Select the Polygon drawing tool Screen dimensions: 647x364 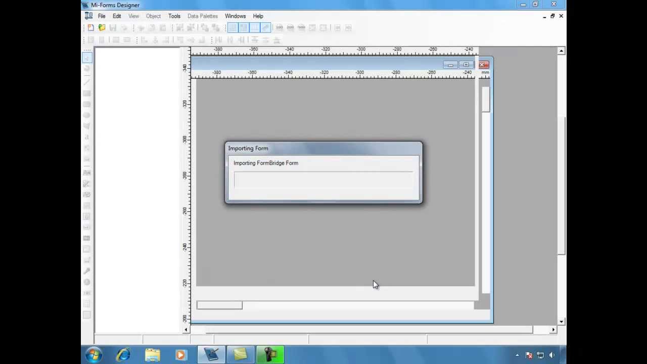(87, 126)
